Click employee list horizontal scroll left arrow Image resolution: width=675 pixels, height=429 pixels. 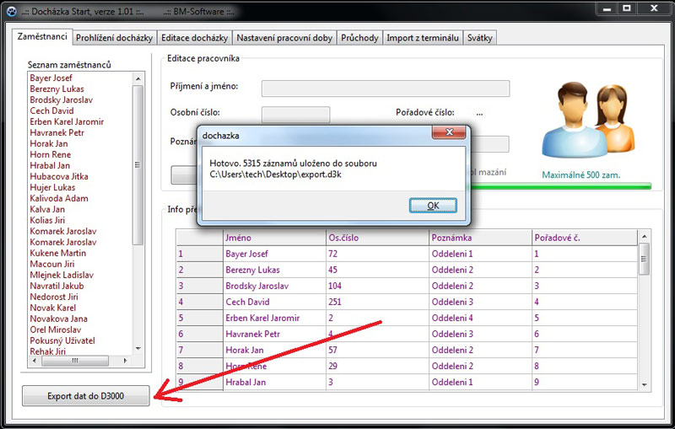pyautogui.click(x=35, y=361)
